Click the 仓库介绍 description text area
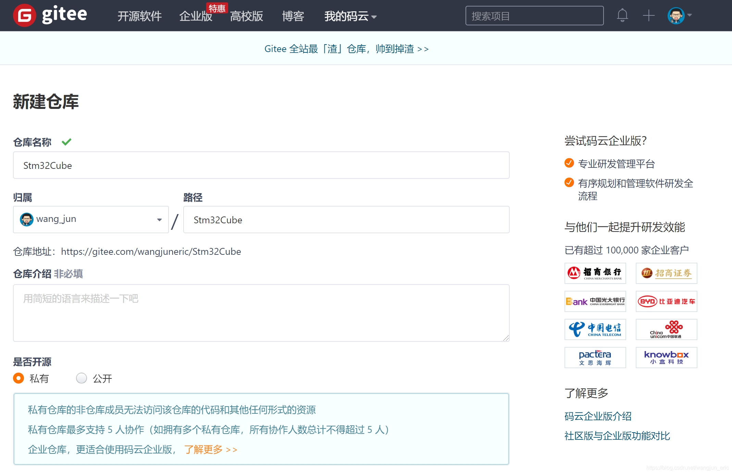 [x=261, y=313]
